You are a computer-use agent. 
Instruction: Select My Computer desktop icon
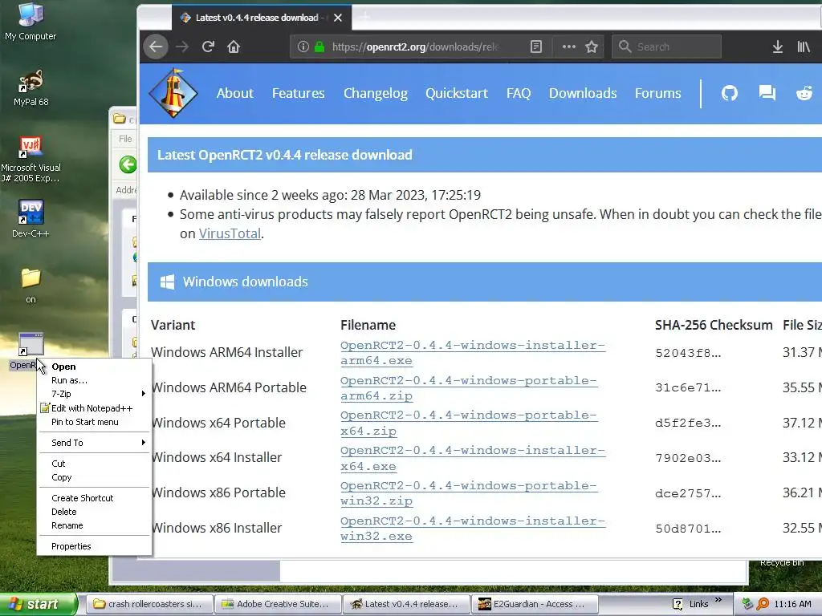[31, 21]
